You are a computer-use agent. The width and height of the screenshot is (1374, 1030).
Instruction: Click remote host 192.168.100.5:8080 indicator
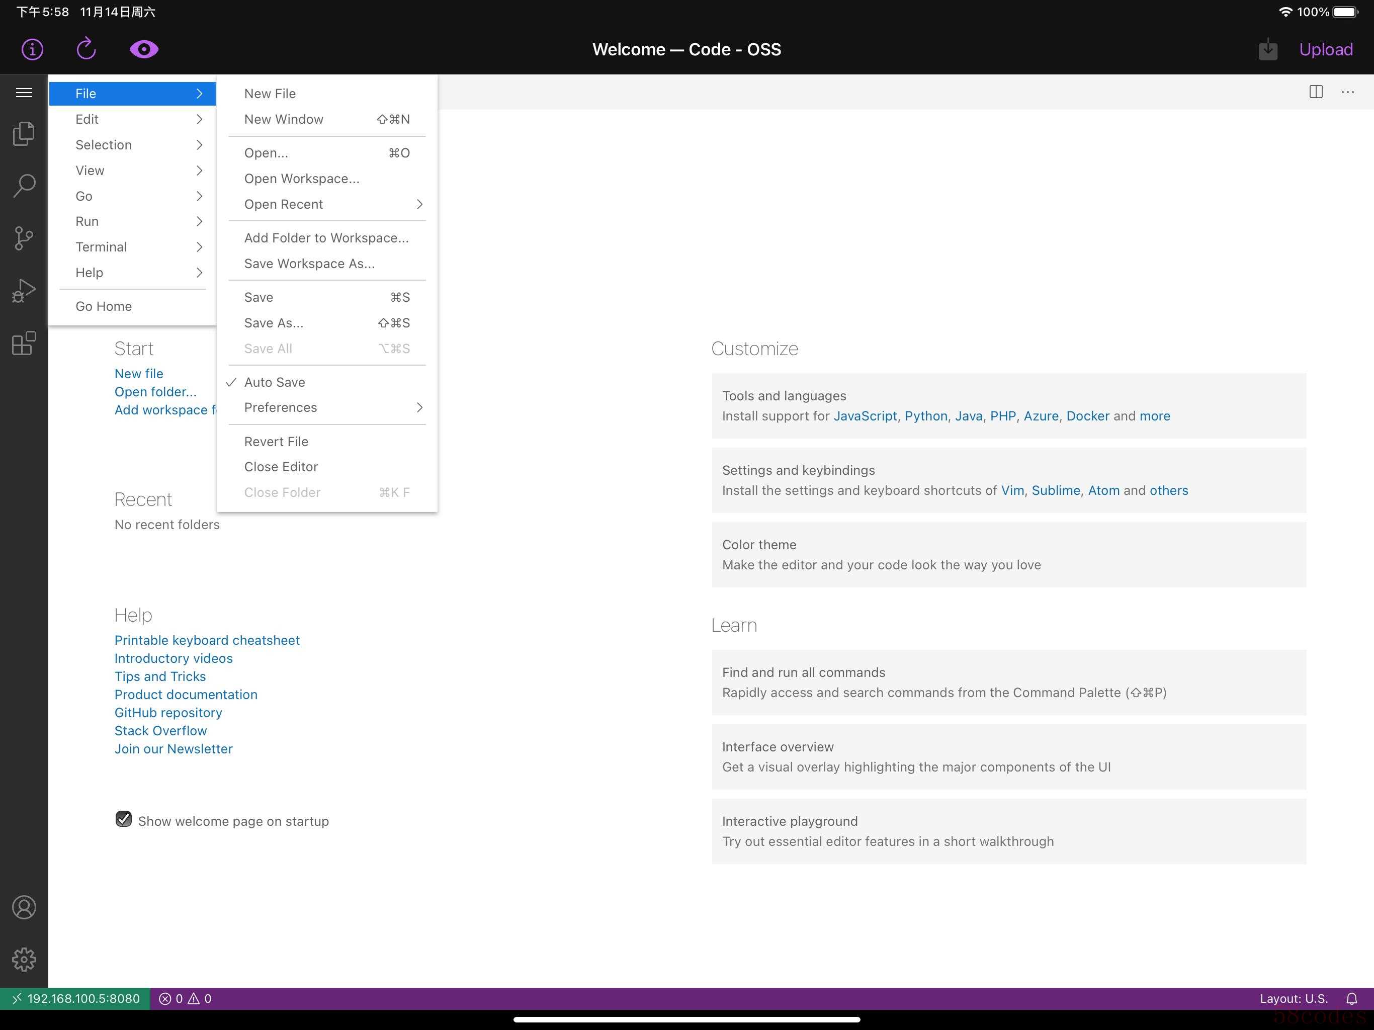(x=75, y=998)
